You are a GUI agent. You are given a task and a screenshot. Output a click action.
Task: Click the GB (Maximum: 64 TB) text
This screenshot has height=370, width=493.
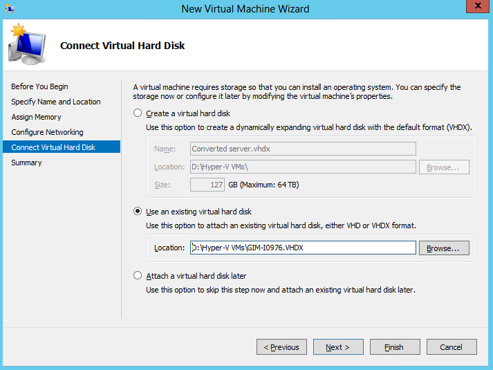263,185
